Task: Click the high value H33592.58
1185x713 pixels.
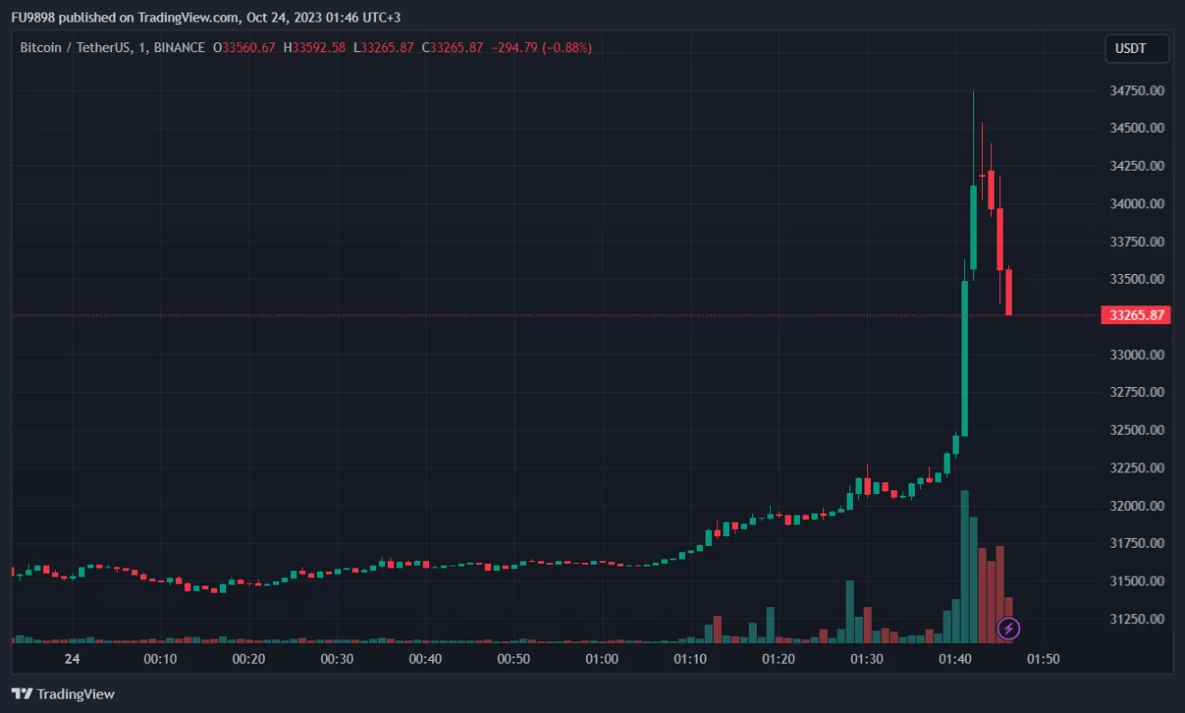Action: point(314,48)
